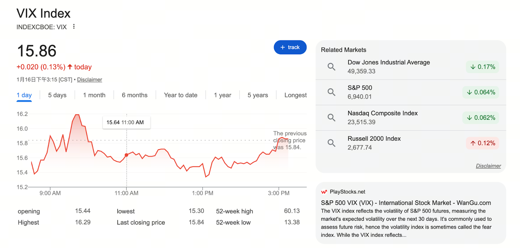
Task: Select the 1 day range tab
Action: (24, 95)
